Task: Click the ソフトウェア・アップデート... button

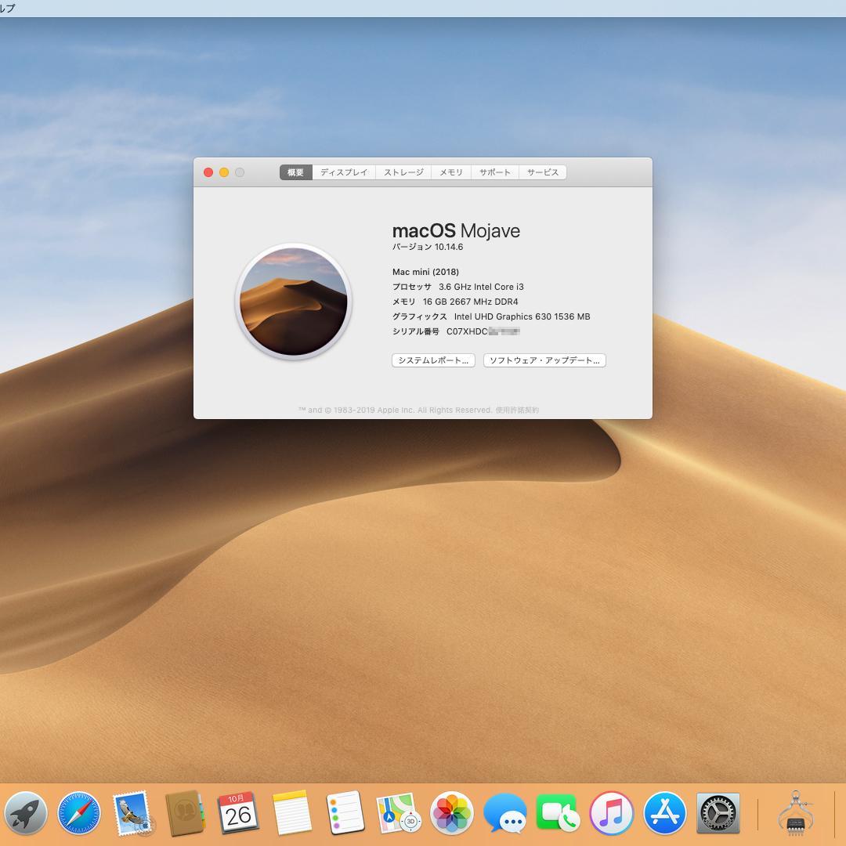Action: click(x=544, y=360)
